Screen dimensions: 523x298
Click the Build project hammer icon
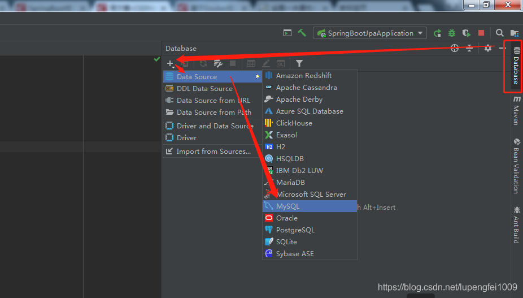coord(302,33)
